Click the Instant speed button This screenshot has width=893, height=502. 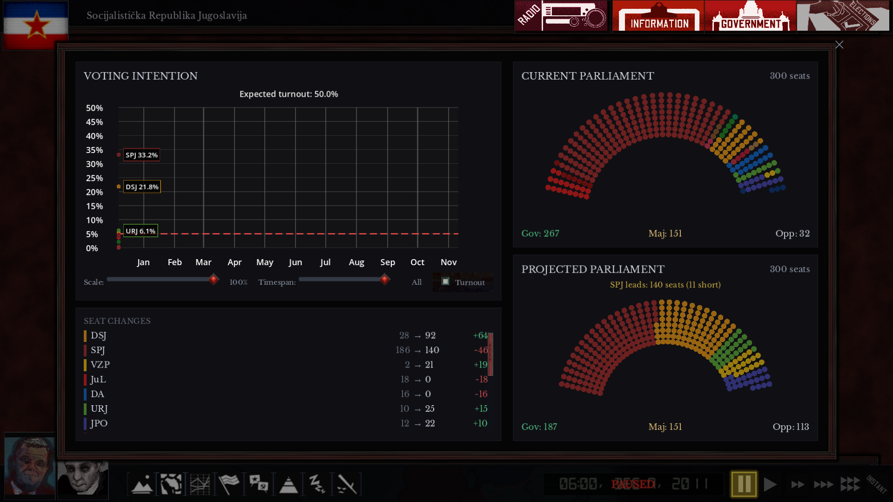click(x=877, y=484)
